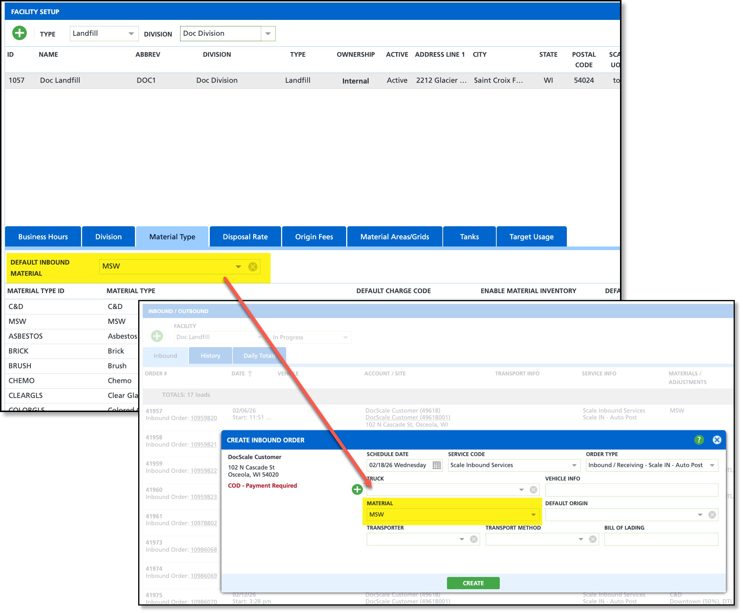Open the Order Type dropdown
743x613 pixels.
coord(712,465)
